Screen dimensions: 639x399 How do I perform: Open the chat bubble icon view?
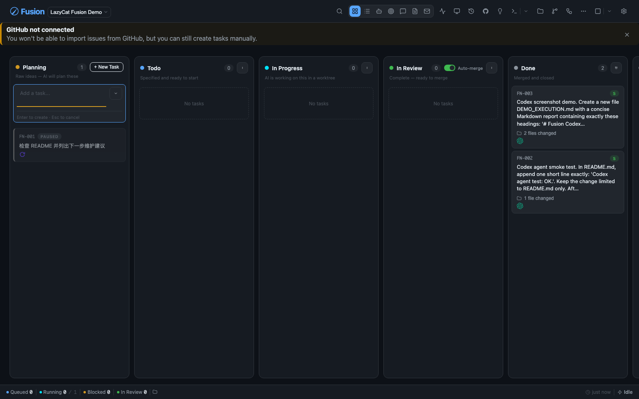[403, 11]
